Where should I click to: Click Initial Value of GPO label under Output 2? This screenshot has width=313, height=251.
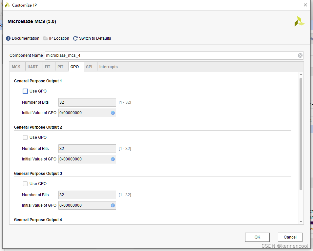click(39, 159)
